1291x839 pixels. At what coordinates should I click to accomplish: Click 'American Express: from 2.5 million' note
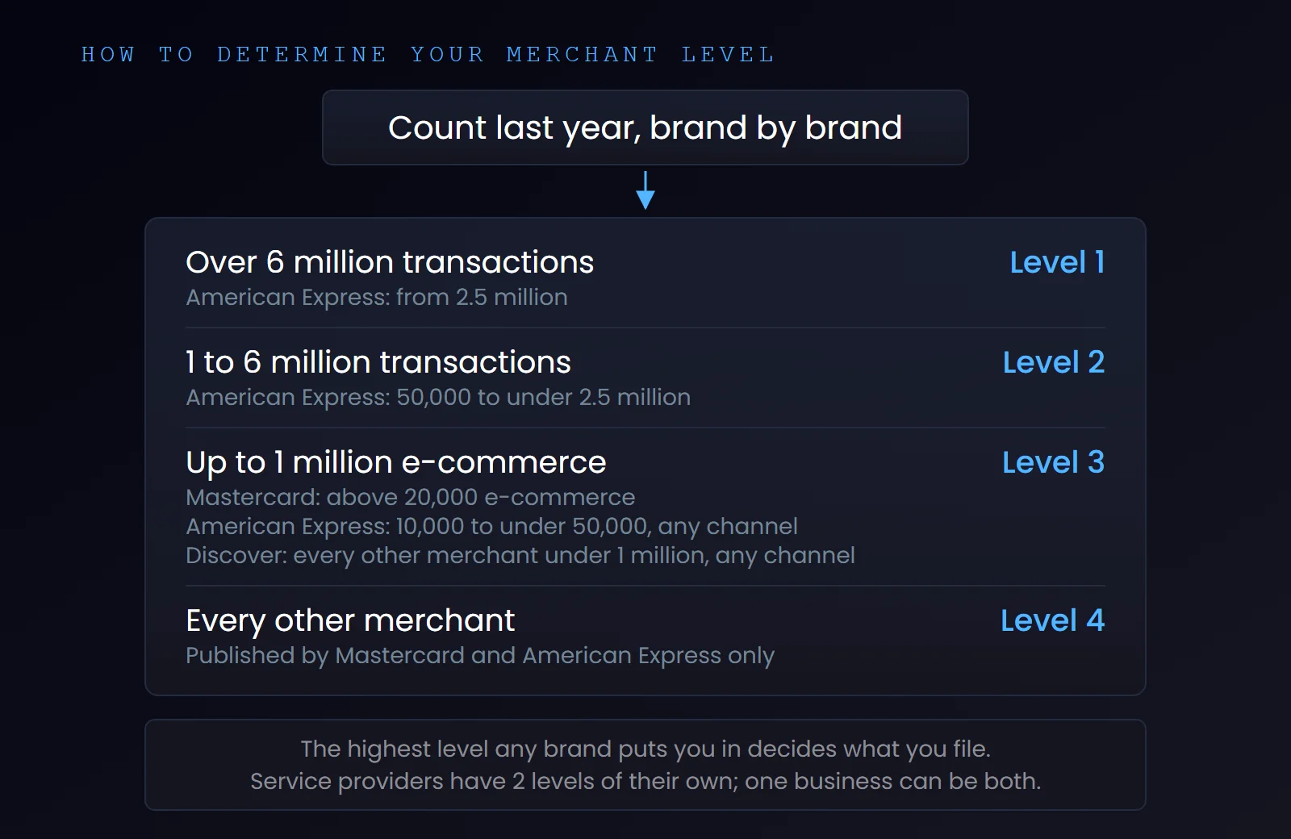tap(377, 298)
